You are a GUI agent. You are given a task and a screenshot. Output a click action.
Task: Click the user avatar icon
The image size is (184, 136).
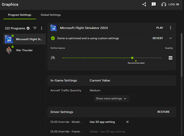pyautogui.click(x=164, y=5)
